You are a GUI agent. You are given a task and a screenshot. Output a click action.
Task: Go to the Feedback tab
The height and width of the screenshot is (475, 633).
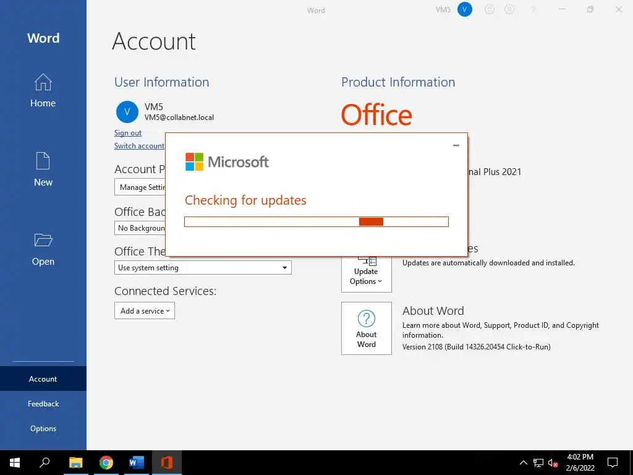click(x=43, y=403)
